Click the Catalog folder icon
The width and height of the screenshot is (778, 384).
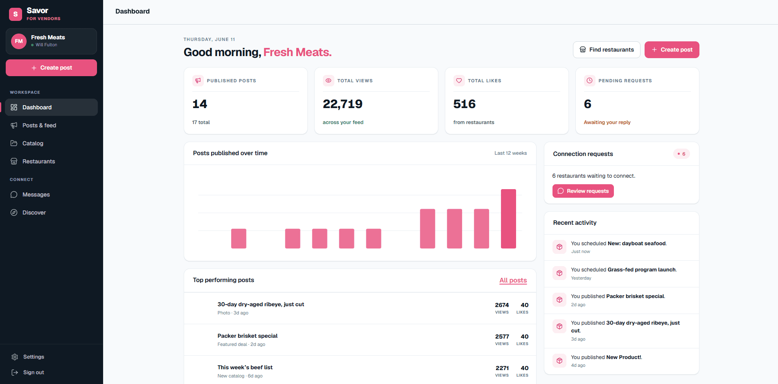(14, 143)
